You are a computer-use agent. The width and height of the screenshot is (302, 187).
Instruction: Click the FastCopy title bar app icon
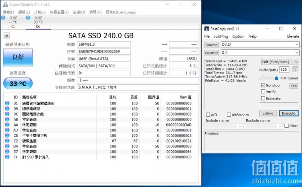click(x=207, y=29)
